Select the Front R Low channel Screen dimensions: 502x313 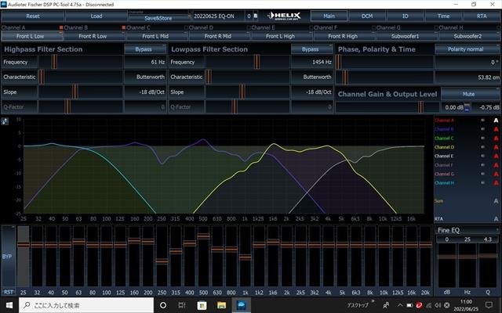(x=93, y=36)
